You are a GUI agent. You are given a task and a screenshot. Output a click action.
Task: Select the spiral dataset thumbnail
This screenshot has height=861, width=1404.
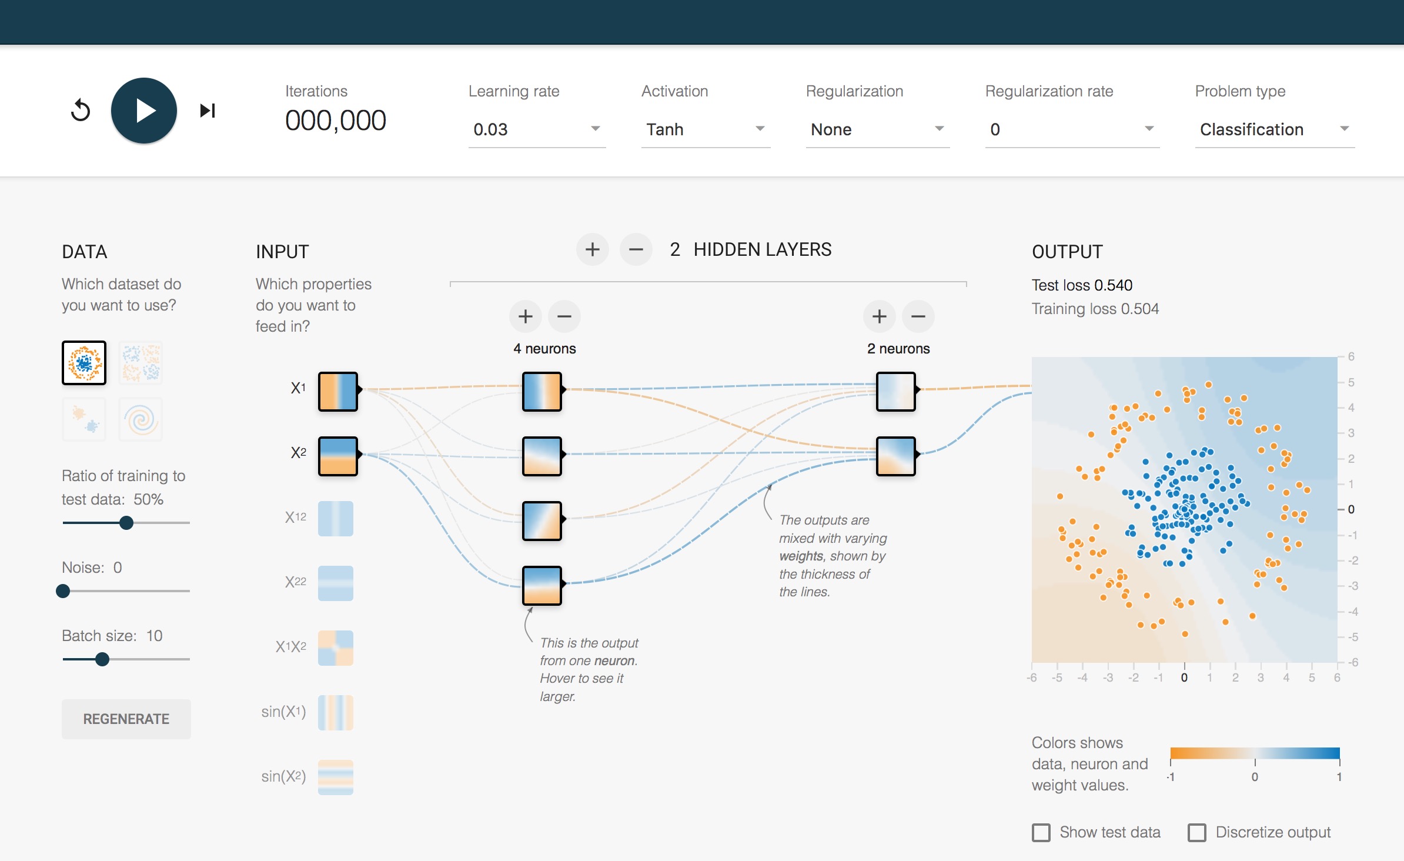click(141, 419)
